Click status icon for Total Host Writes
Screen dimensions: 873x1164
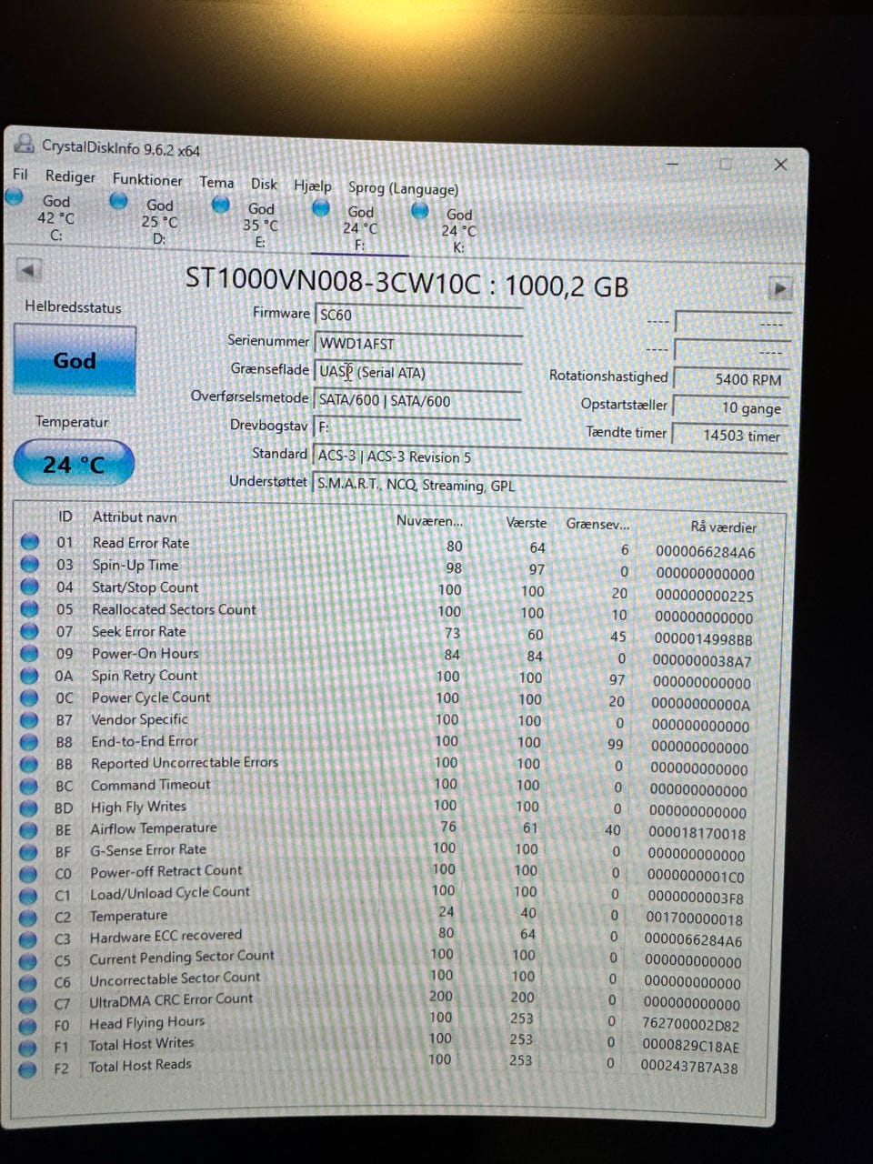tap(29, 1048)
